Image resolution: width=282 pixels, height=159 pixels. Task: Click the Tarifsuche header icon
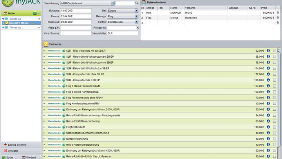click(45, 44)
